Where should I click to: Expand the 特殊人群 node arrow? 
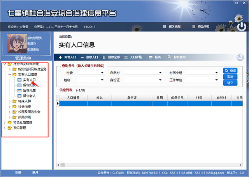pyautogui.click(x=9, y=101)
